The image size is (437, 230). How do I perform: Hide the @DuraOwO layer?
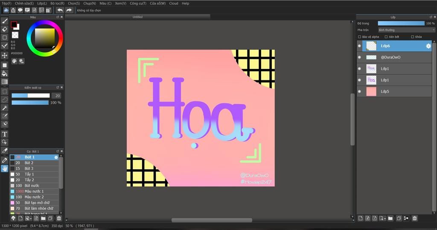(x=359, y=57)
